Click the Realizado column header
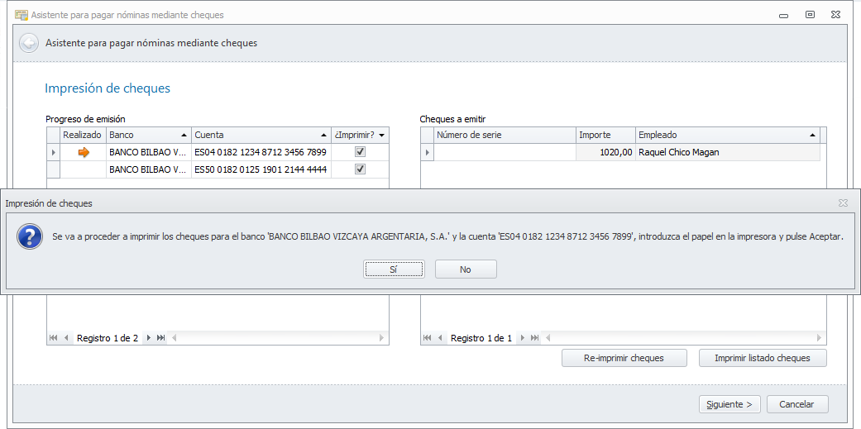The width and height of the screenshot is (861, 429). [83, 135]
